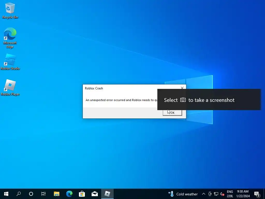Viewport: 265px width, 199px height.
Task: Open network status tray icon
Action: (216, 194)
